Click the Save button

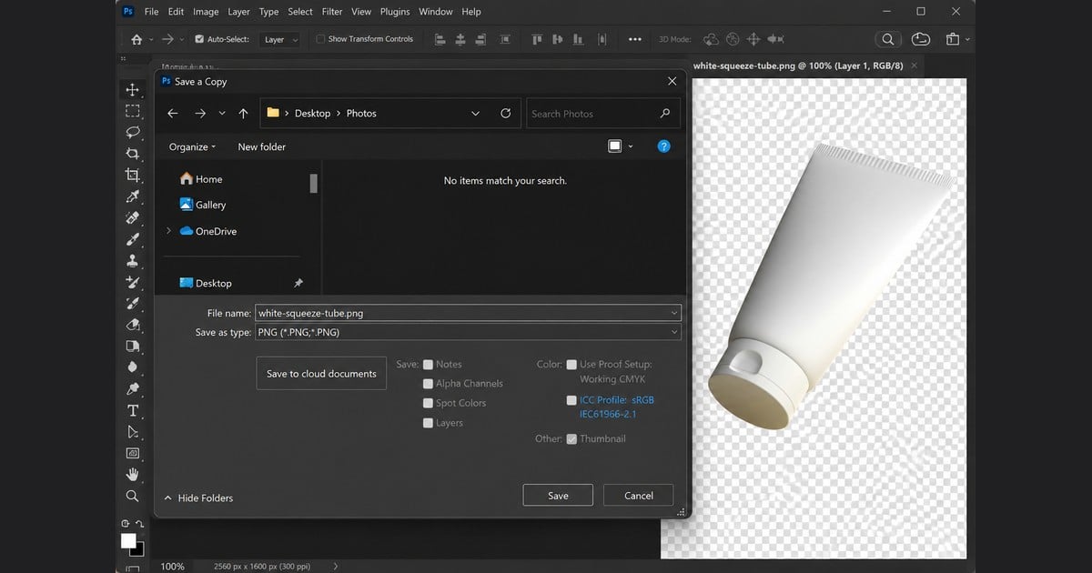558,496
